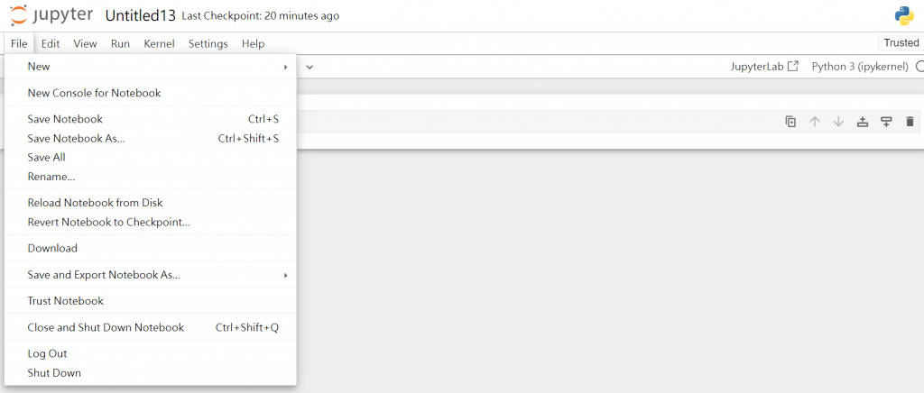Image resolution: width=924 pixels, height=393 pixels.
Task: Insert a cell above icon
Action: pyautogui.click(x=863, y=122)
